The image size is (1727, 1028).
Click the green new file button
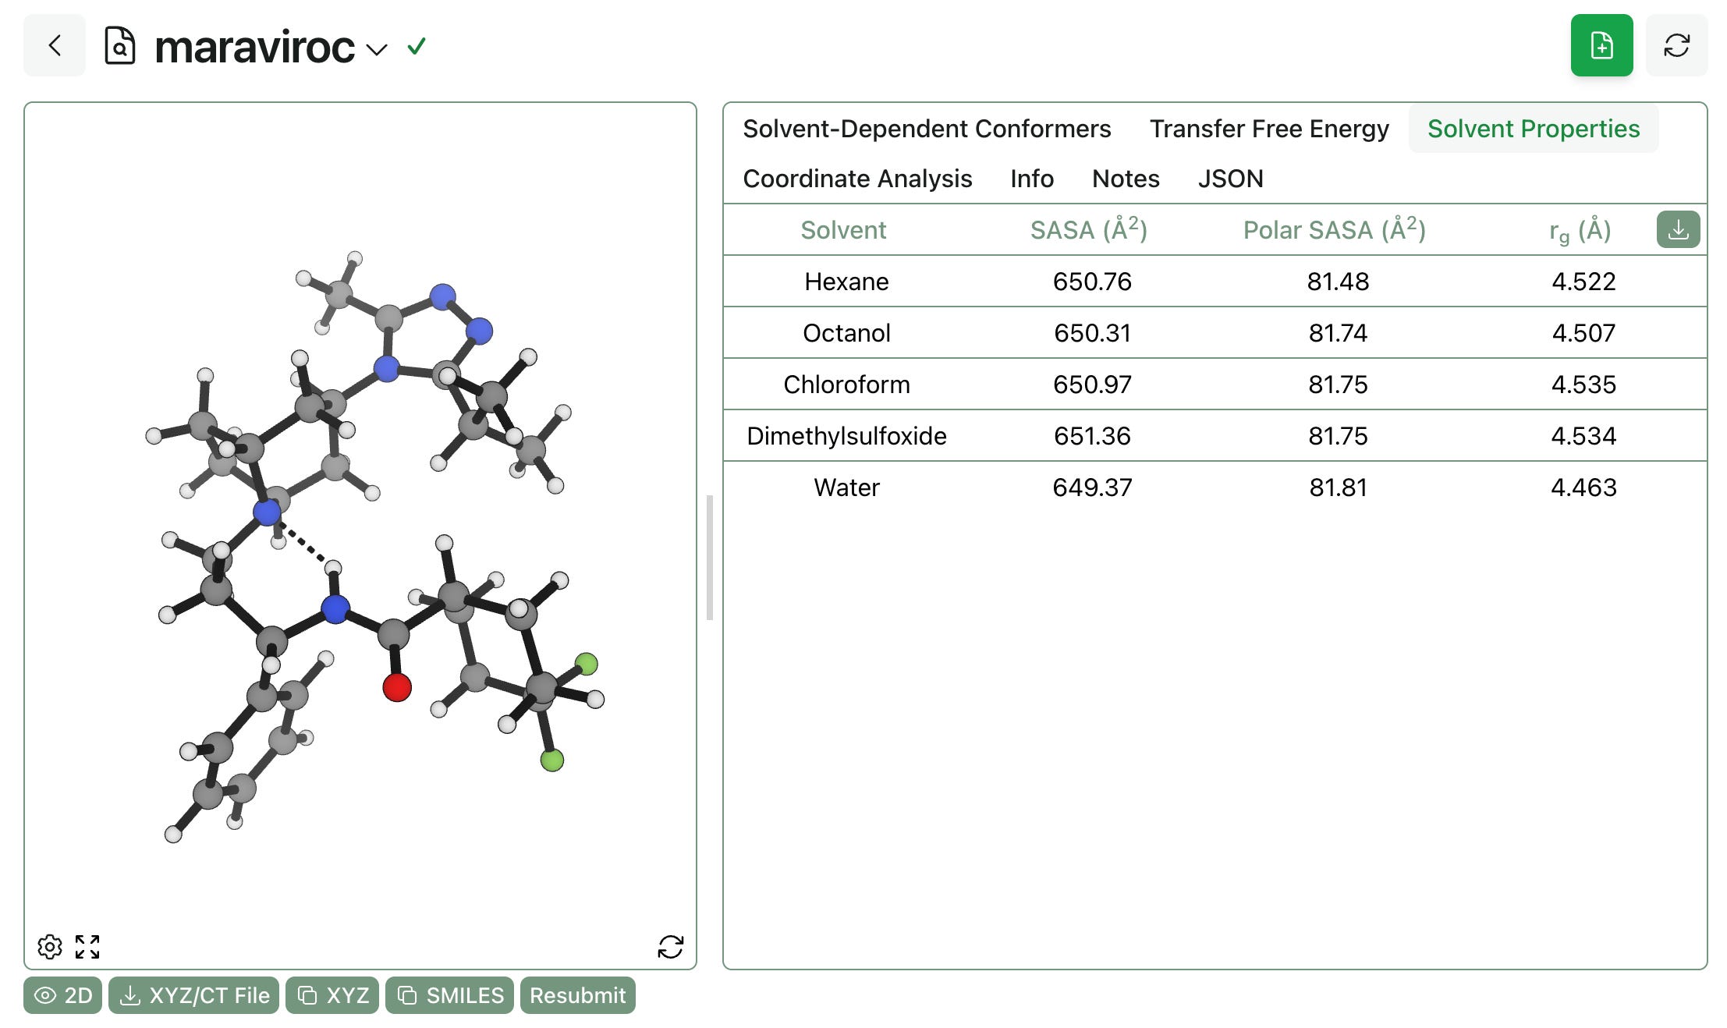[x=1601, y=46]
